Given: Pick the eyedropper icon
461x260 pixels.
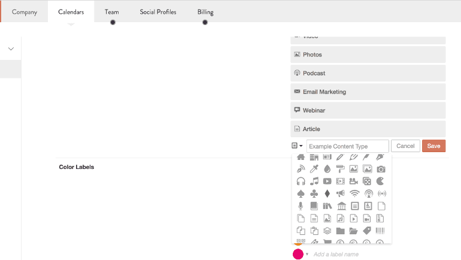Looking at the screenshot, I should point(314,169).
